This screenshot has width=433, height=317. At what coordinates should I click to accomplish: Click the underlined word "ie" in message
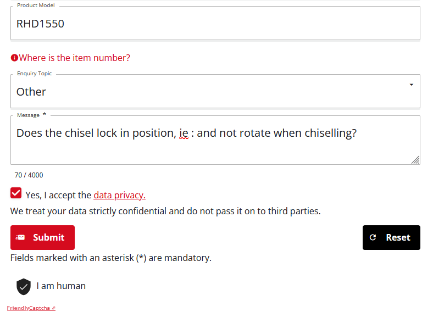(184, 134)
